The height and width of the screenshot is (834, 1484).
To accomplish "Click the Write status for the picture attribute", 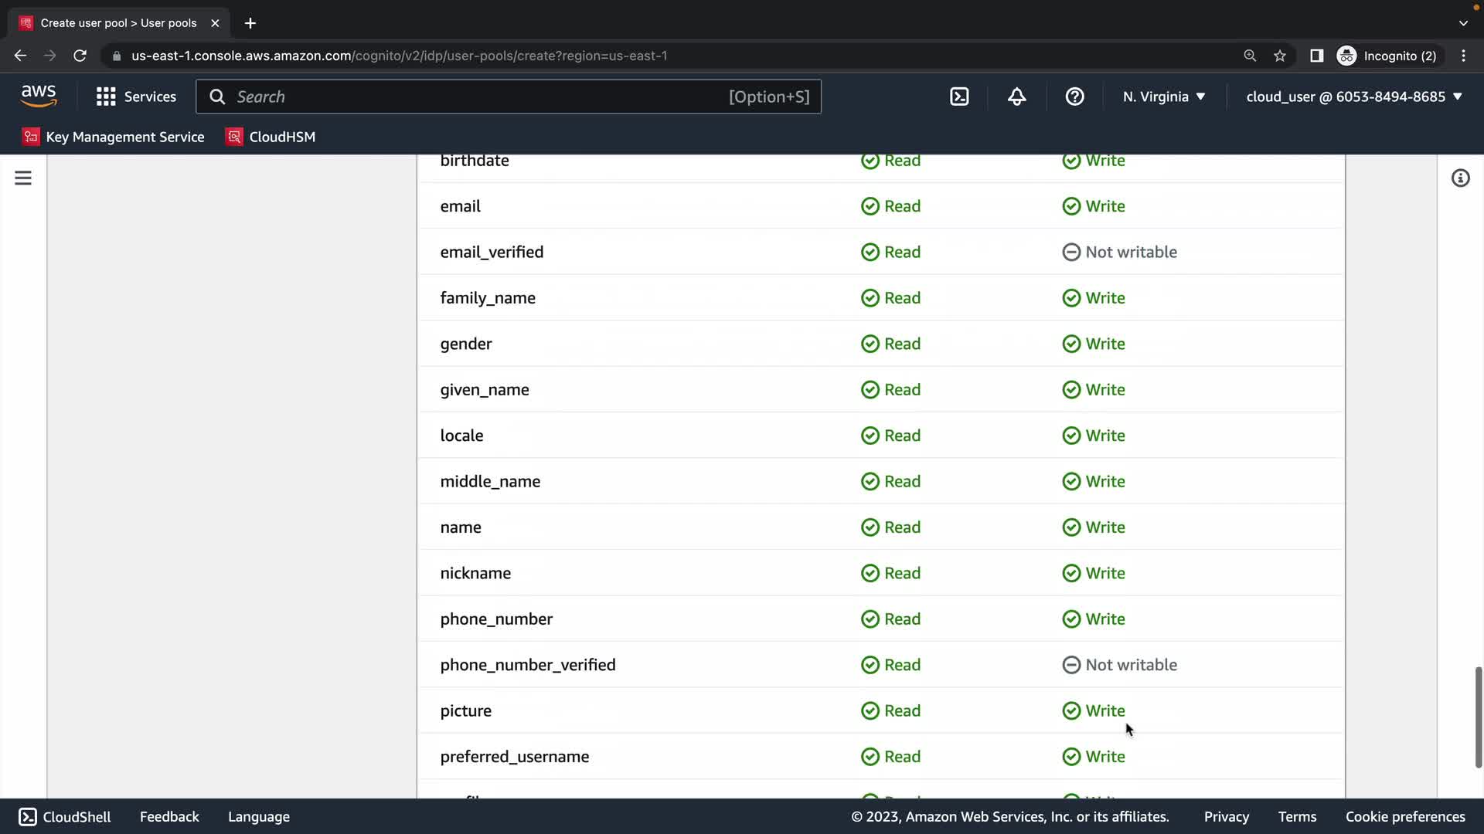I will tap(1094, 710).
